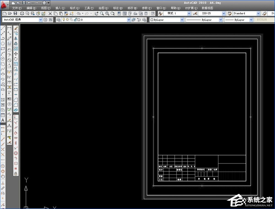Expand the Quick Access toolbar customize arrow
The height and width of the screenshot is (209, 275).
[49, 3]
